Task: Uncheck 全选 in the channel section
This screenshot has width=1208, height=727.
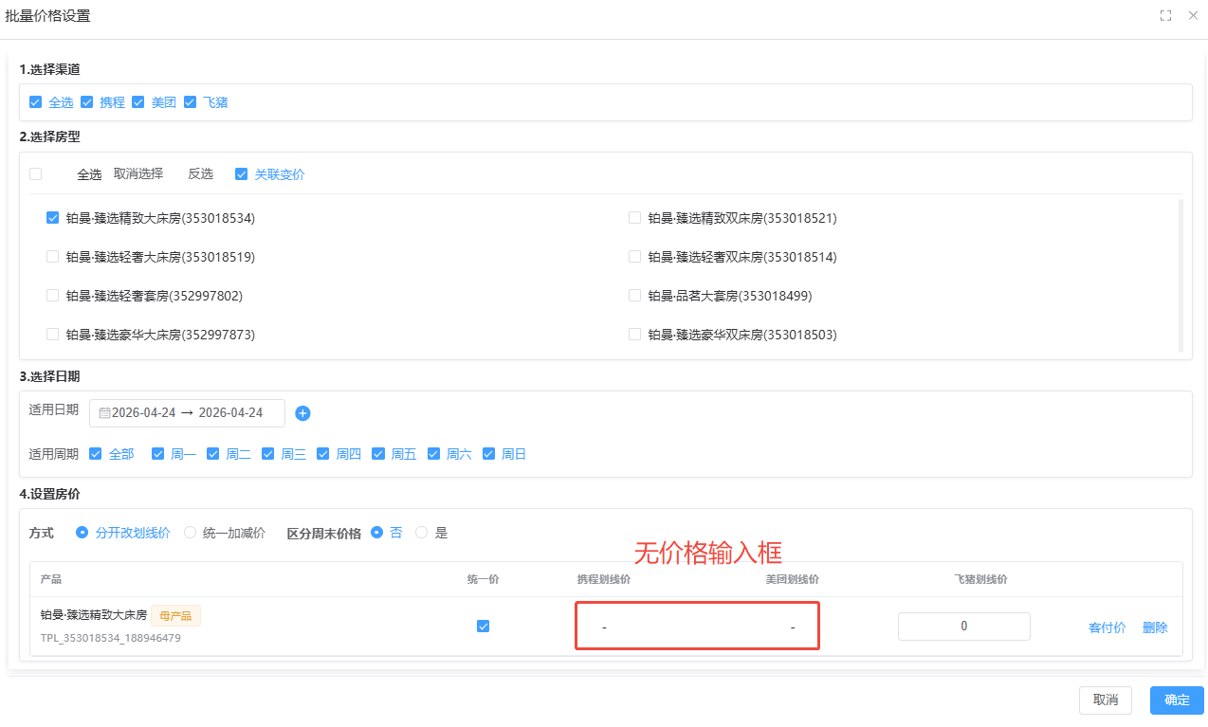Action: tap(36, 101)
